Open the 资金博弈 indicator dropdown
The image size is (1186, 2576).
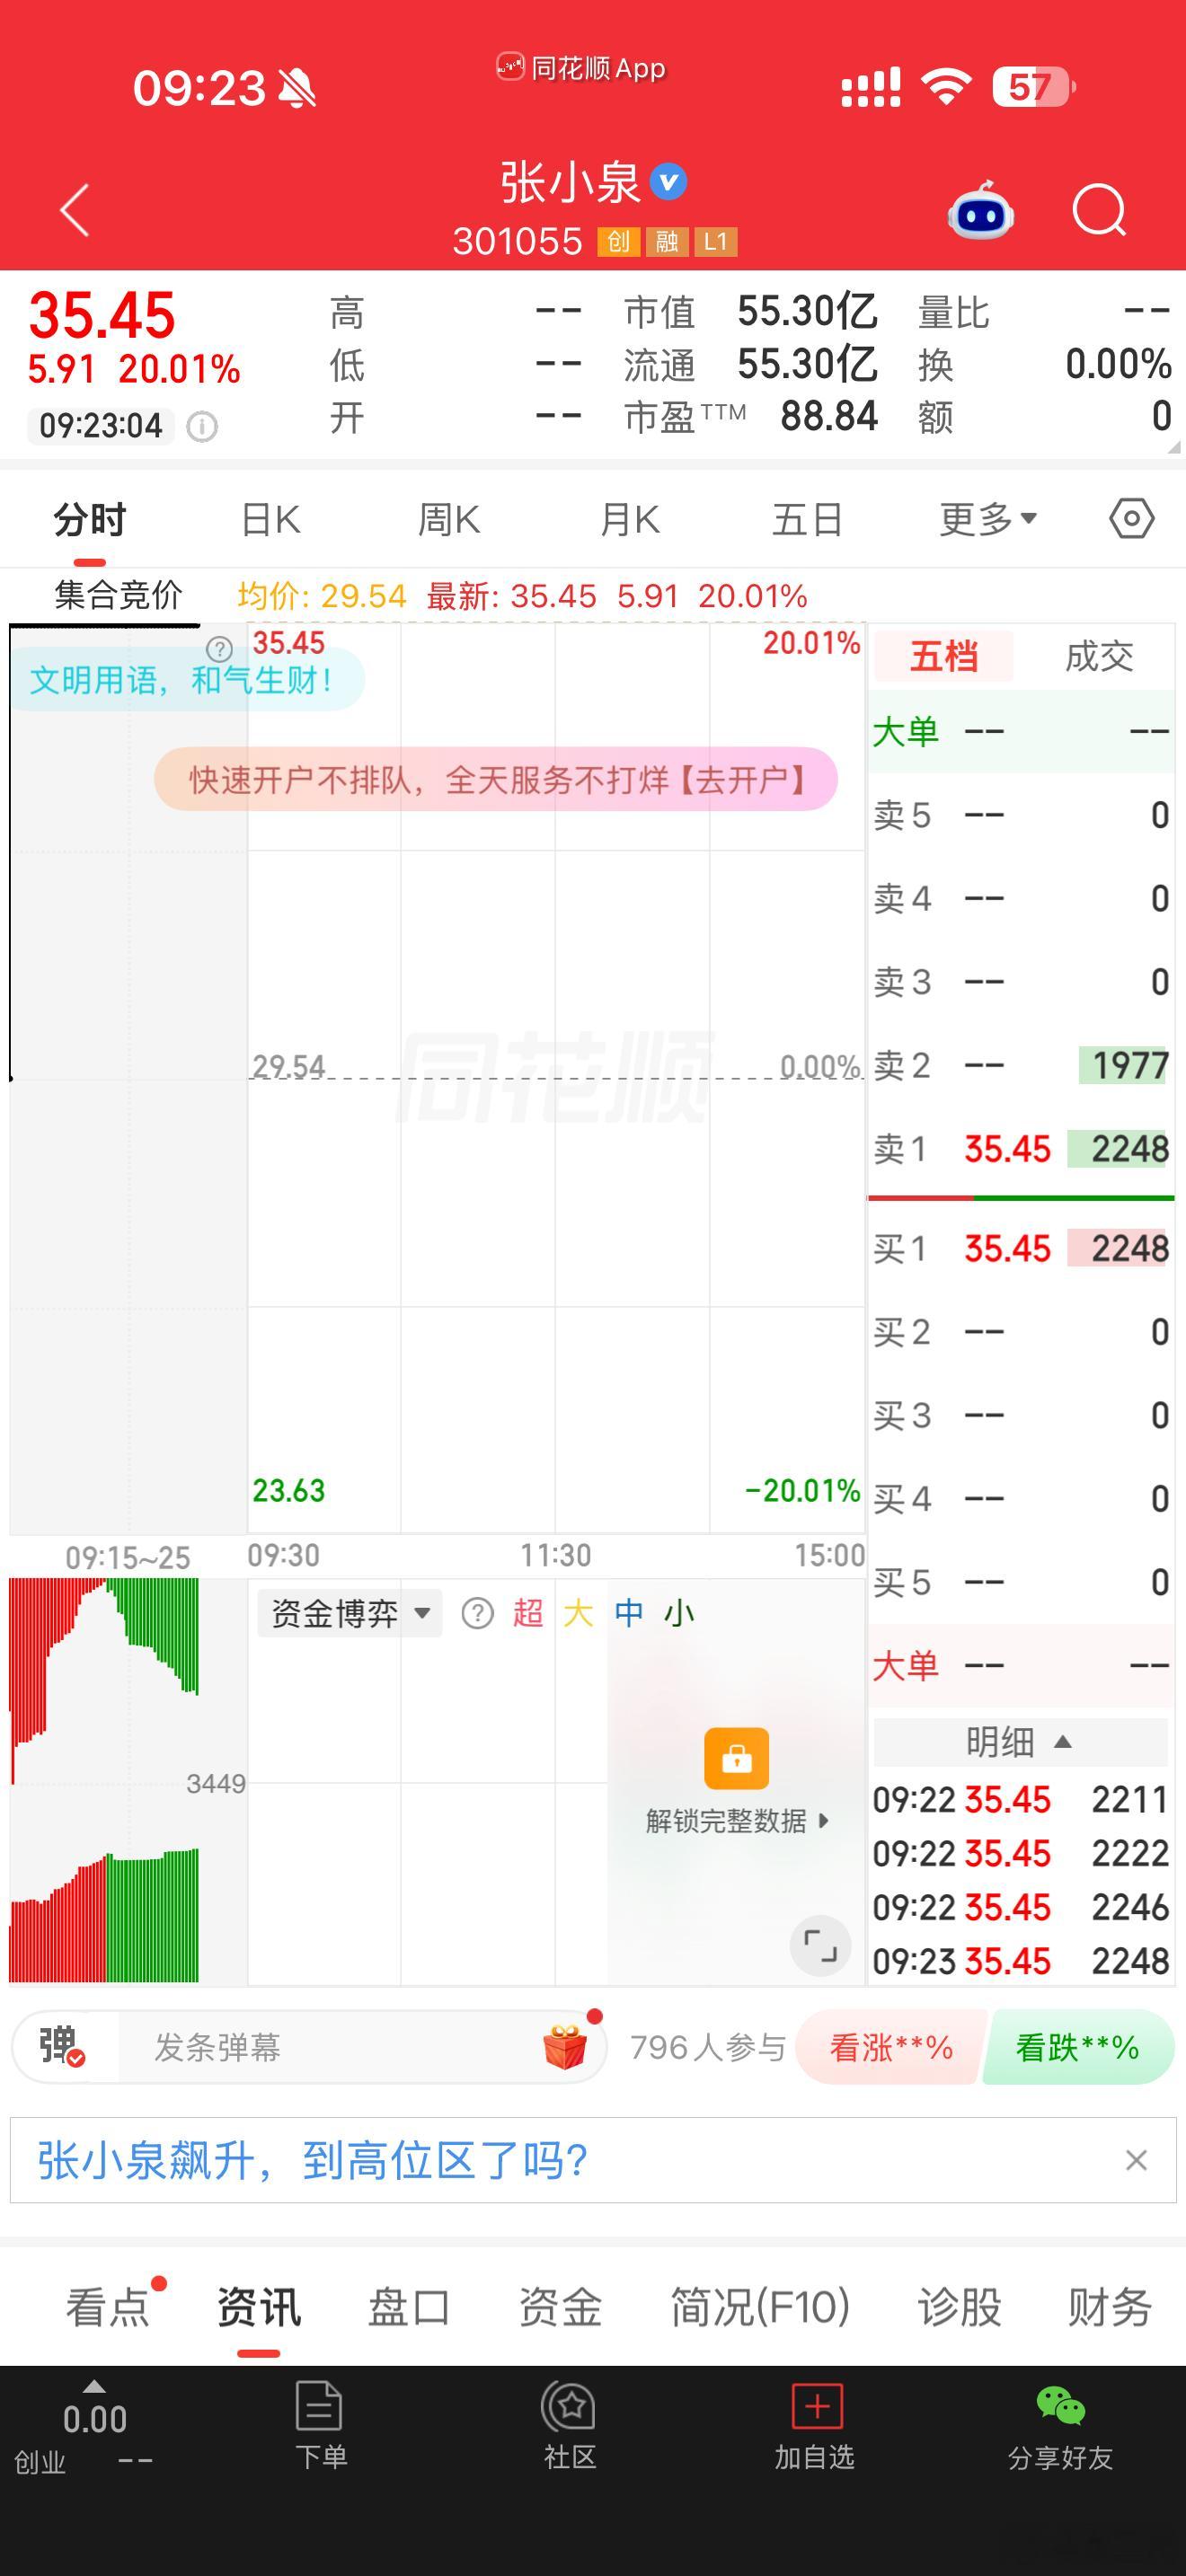coord(350,1613)
